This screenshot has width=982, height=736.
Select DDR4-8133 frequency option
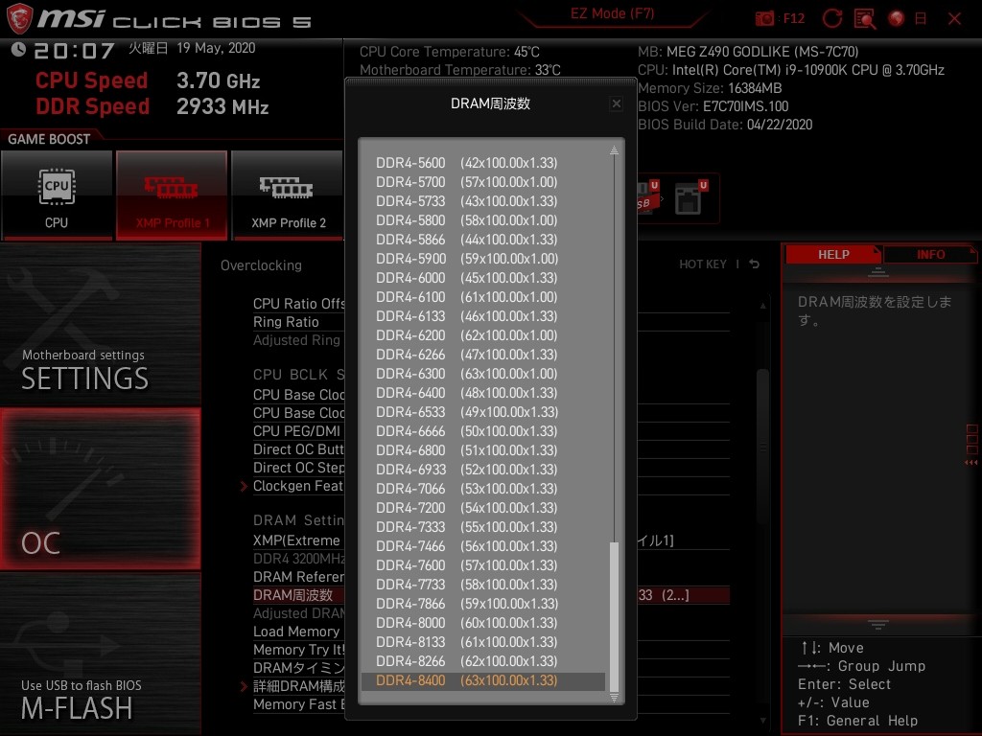pos(483,642)
